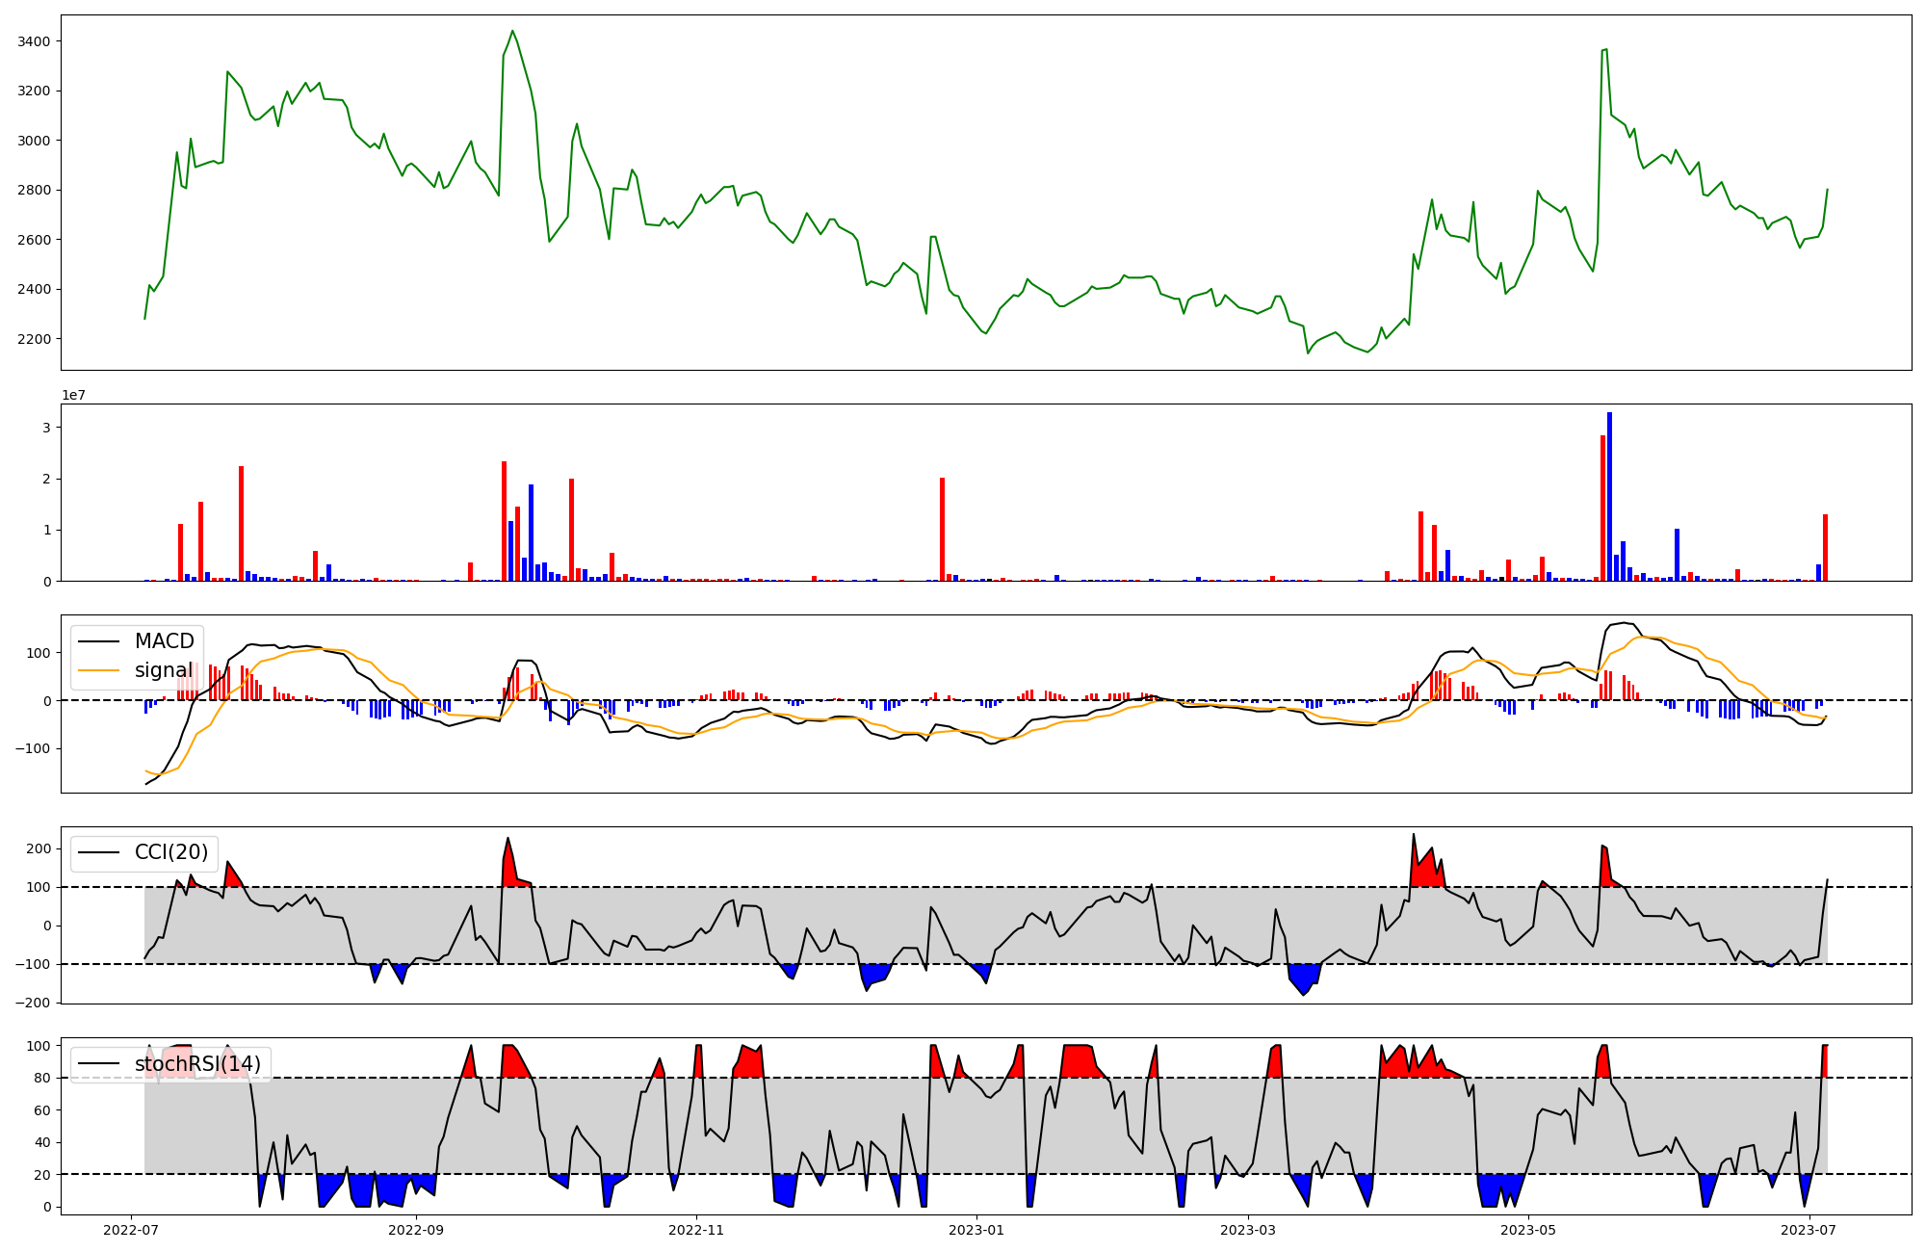Click the 2022-09 x-axis date label
1926x1252 pixels.
click(x=416, y=1230)
